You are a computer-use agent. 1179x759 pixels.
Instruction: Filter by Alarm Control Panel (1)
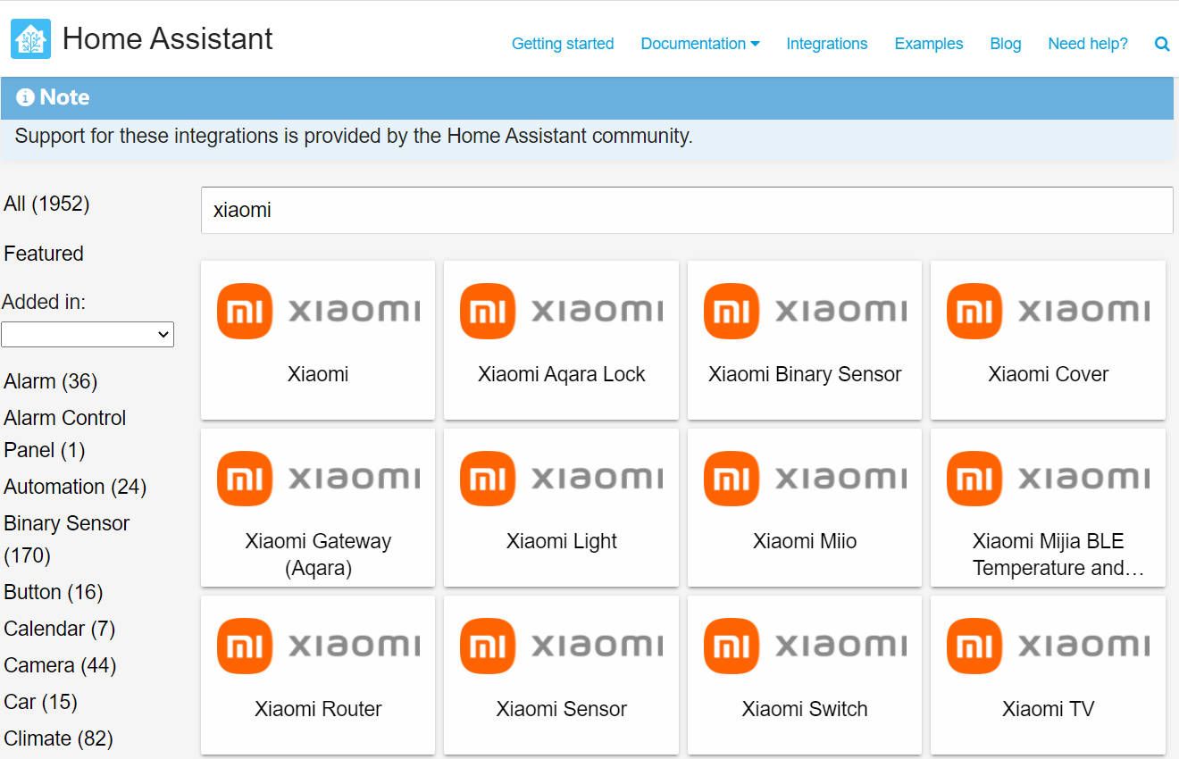tap(64, 434)
